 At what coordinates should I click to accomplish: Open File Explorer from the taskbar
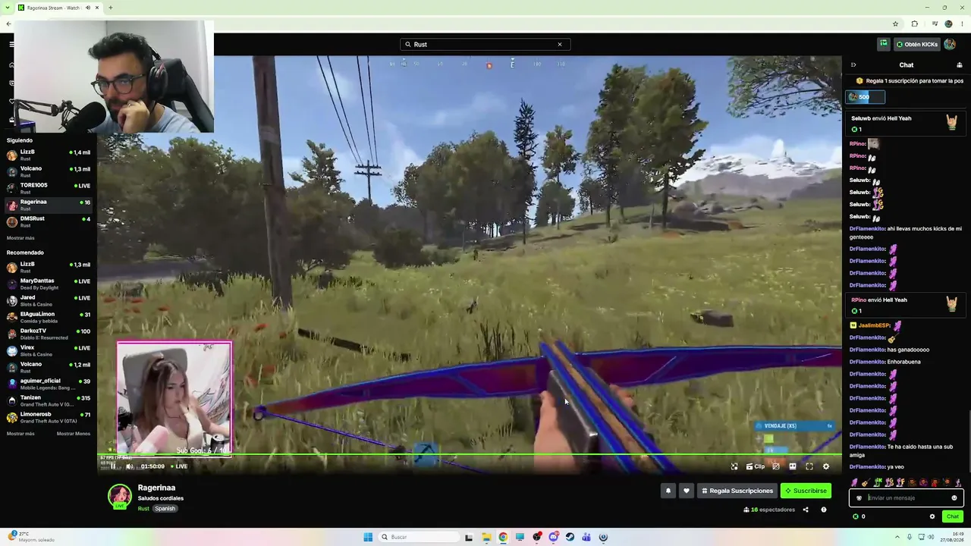[x=486, y=537]
